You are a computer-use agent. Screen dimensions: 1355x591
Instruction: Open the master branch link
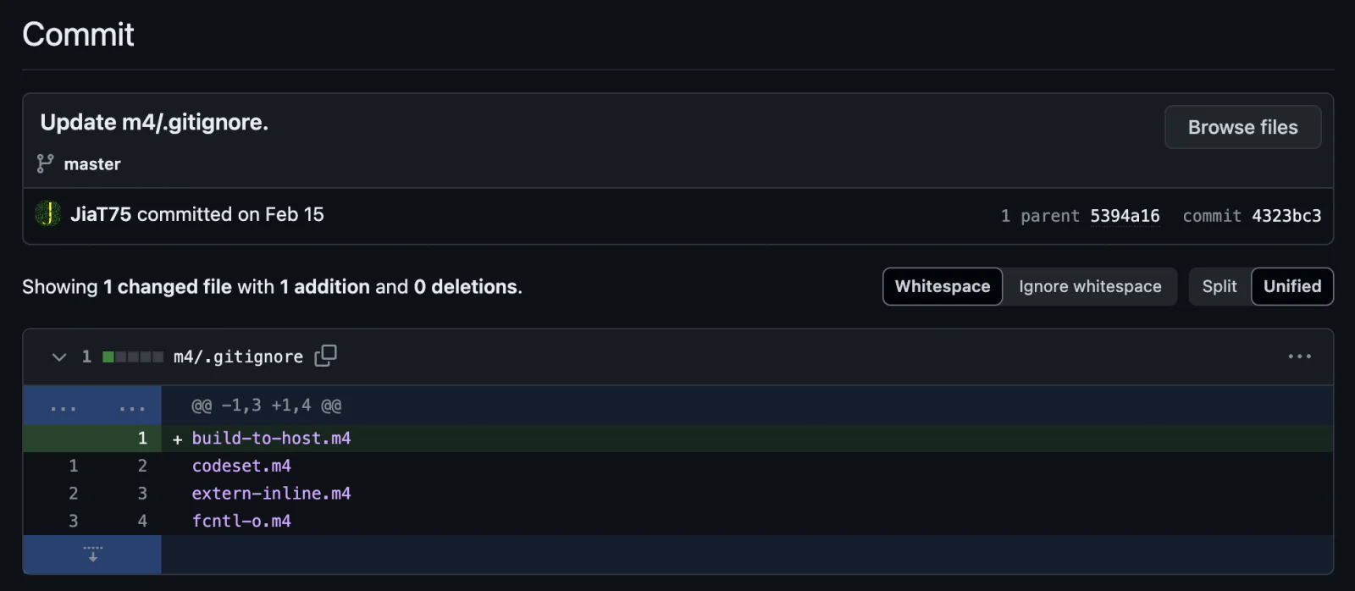[92, 164]
